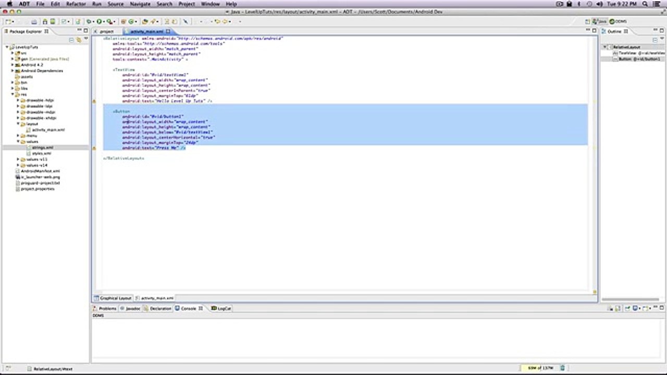Open the Declaration tab

click(158, 308)
